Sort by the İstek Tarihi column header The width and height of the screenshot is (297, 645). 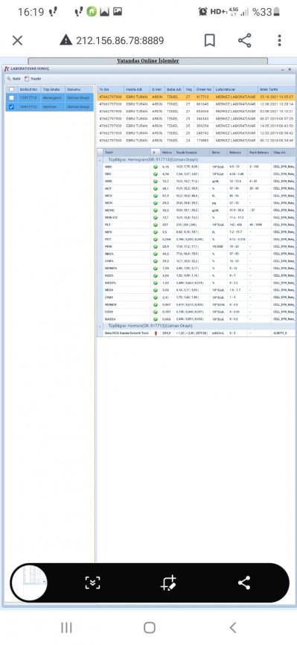(276, 89)
